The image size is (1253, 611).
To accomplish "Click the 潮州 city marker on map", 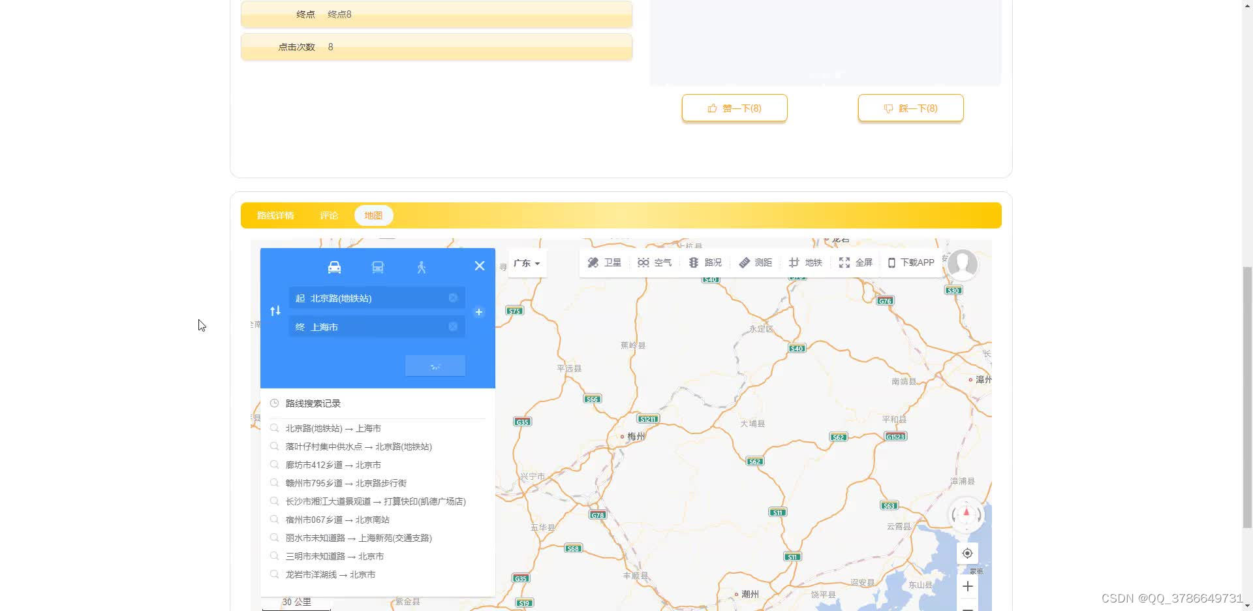I will tap(747, 594).
